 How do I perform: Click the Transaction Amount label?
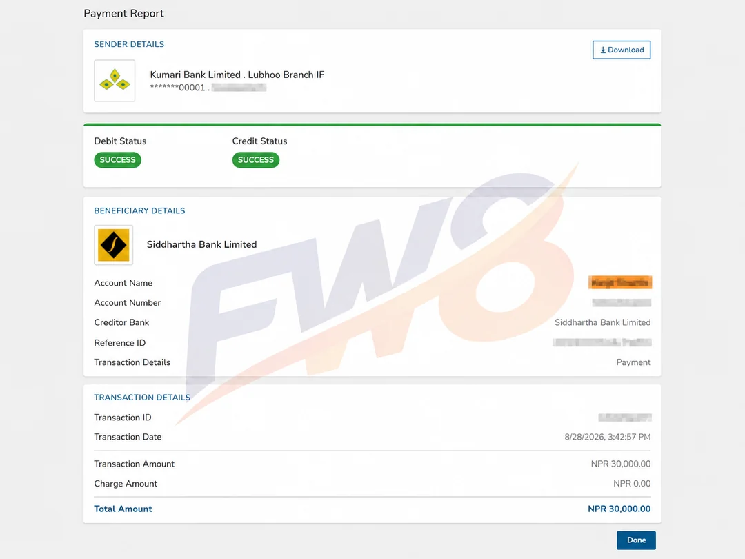pyautogui.click(x=134, y=464)
